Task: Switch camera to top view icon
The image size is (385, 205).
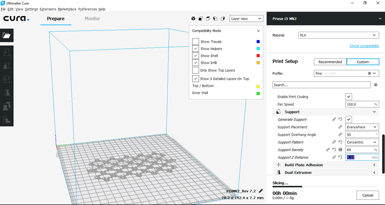Action: [208, 18]
